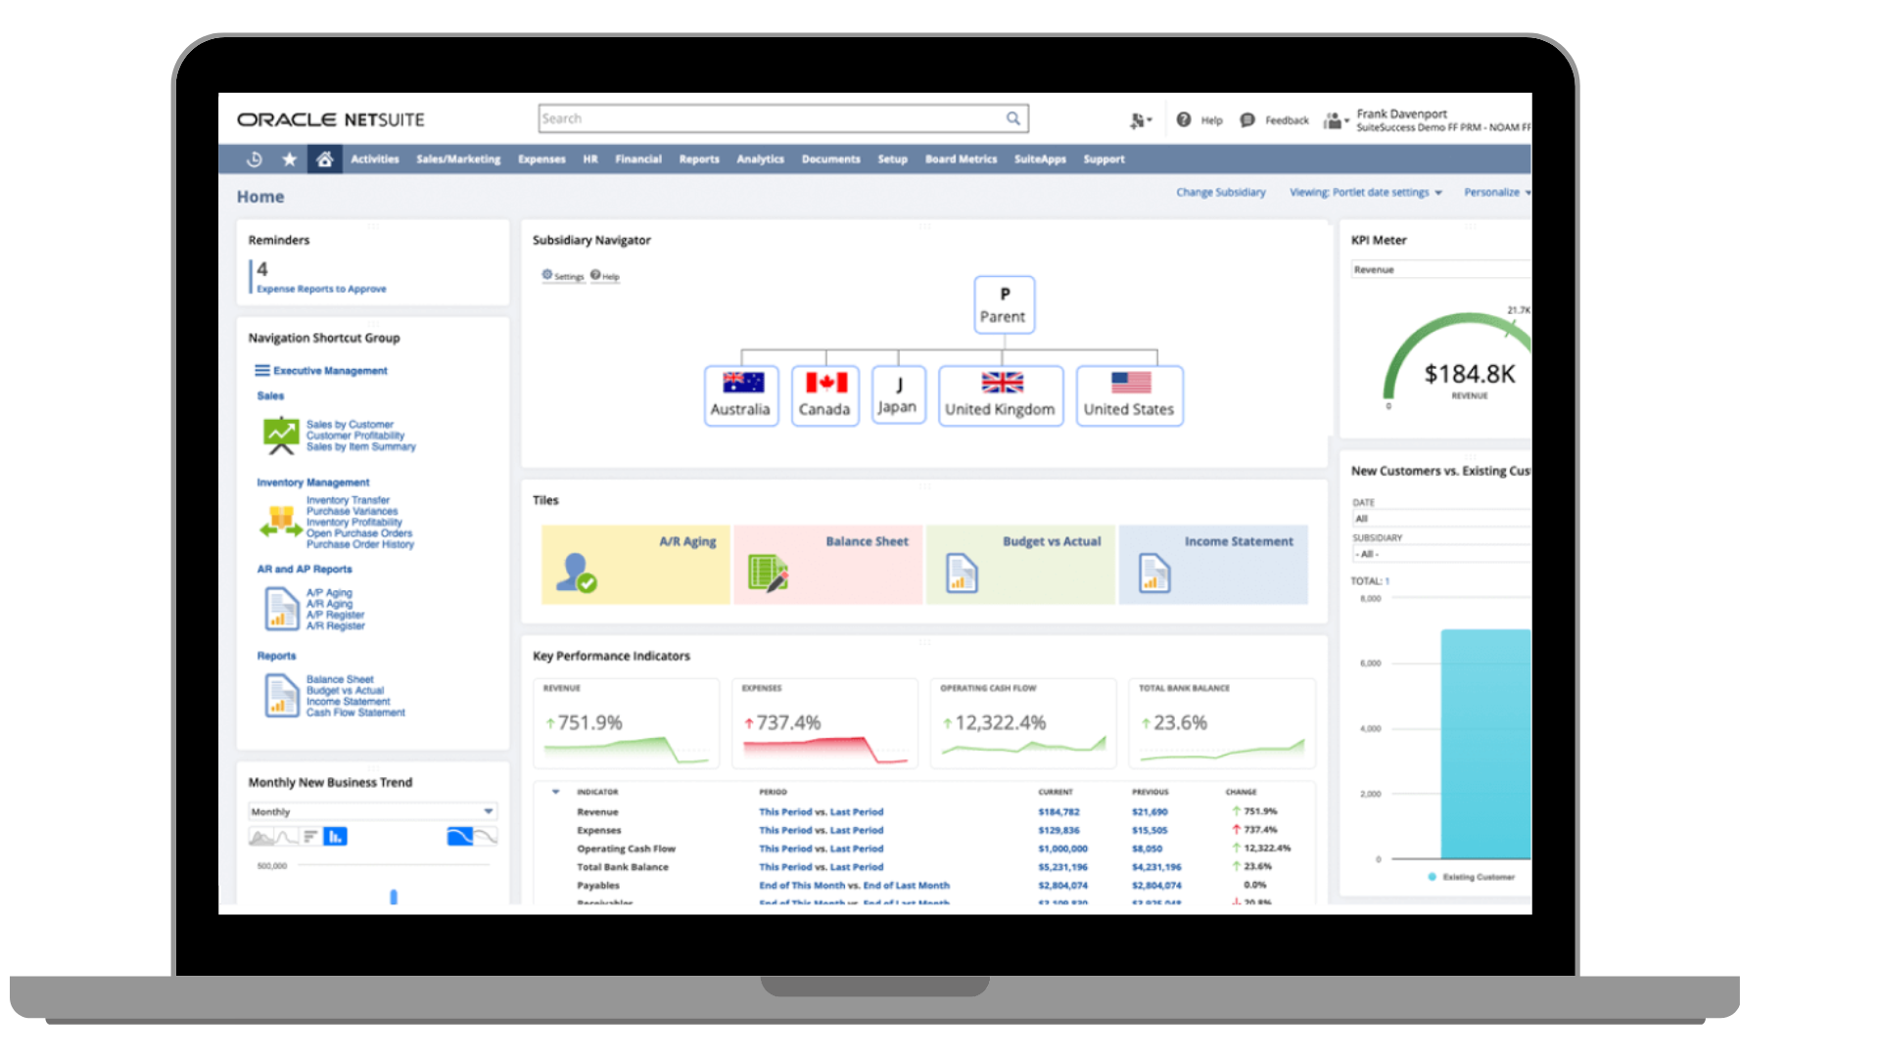Open the DATE All dropdown
The image size is (1880, 1057).
point(1441,519)
